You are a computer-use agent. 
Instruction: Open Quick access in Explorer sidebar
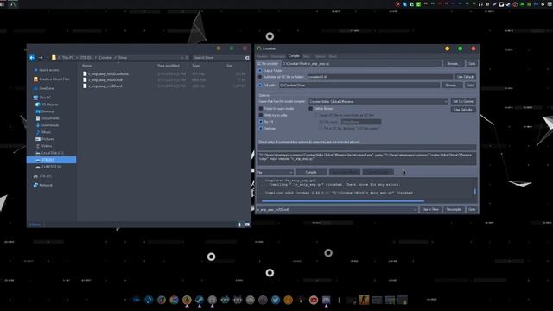pyautogui.click(x=46, y=70)
